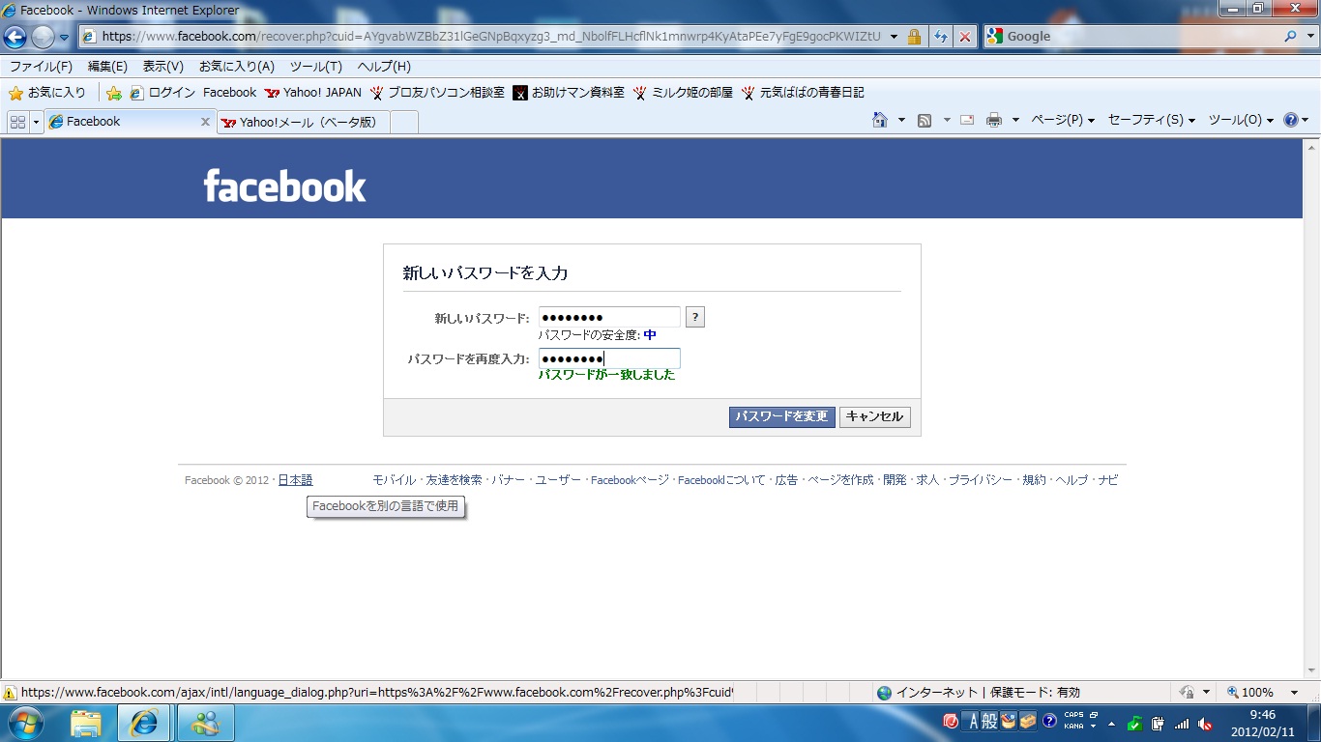This screenshot has width=1321, height=742.
Task: Click the add to favorites bar icon
Action: point(114,93)
